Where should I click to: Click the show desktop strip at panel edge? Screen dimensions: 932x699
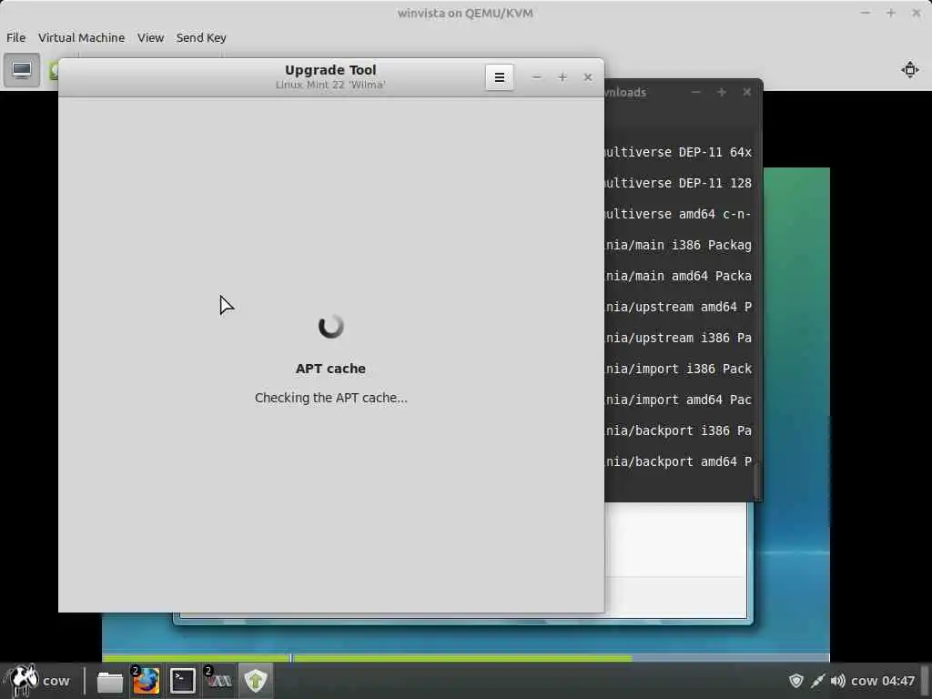(x=926, y=681)
